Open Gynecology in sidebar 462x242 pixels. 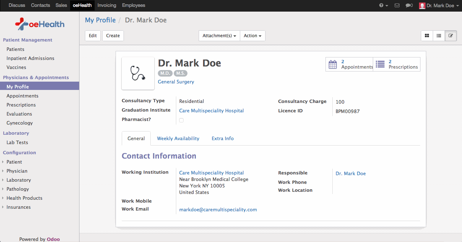coord(20,123)
